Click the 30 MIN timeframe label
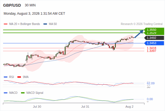 click(30, 5)
